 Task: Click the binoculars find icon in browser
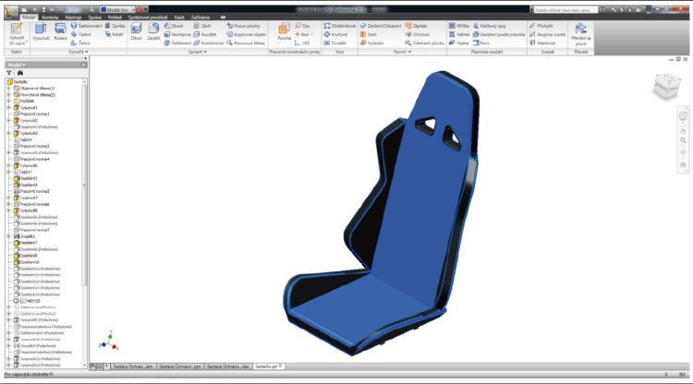point(19,72)
